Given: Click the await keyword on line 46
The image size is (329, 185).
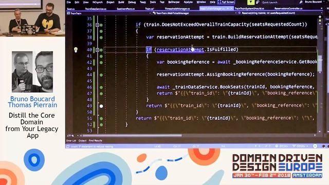Looking at the screenshot, I should tap(163, 87).
